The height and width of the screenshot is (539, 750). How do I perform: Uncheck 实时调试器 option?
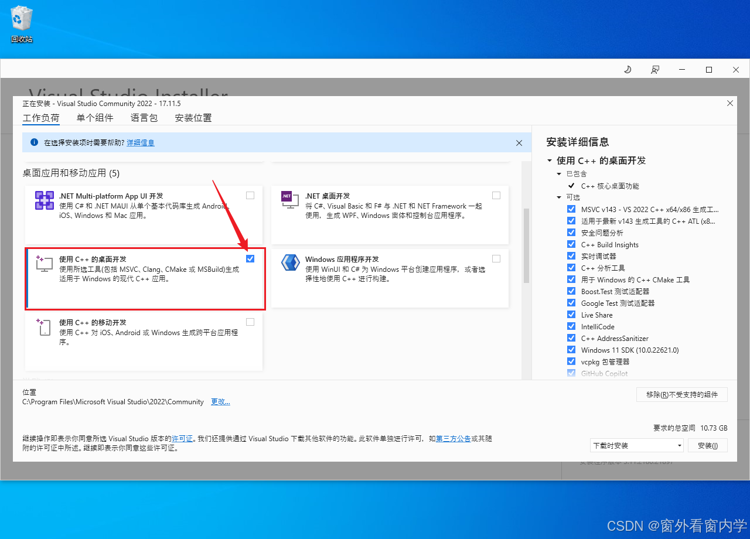tap(571, 256)
